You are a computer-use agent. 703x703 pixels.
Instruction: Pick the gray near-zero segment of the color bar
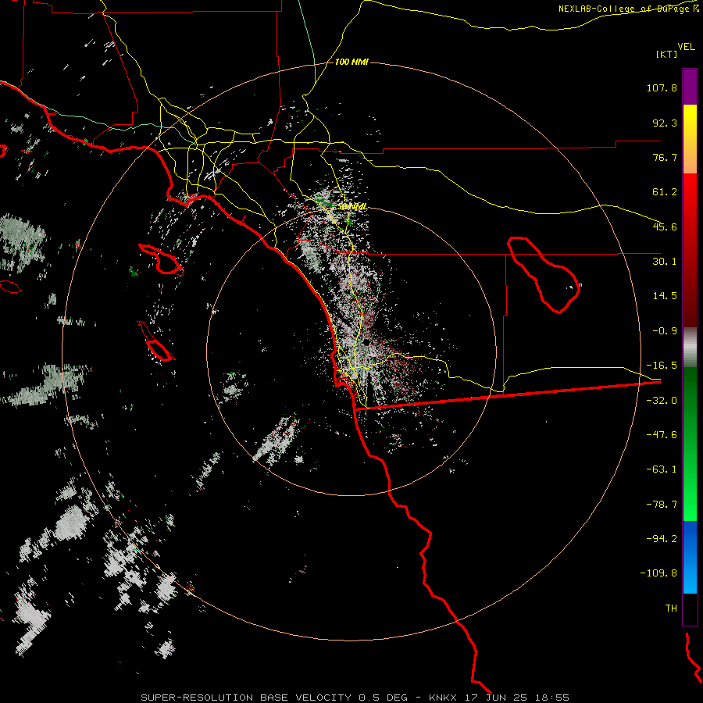coord(690,348)
